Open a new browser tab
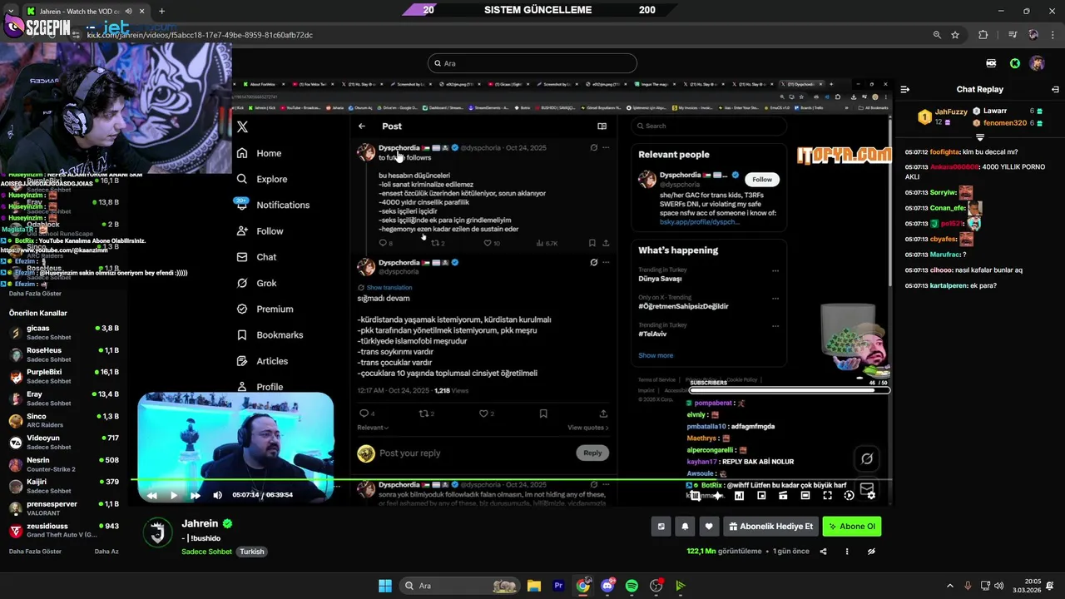The image size is (1065, 599). coord(161,11)
